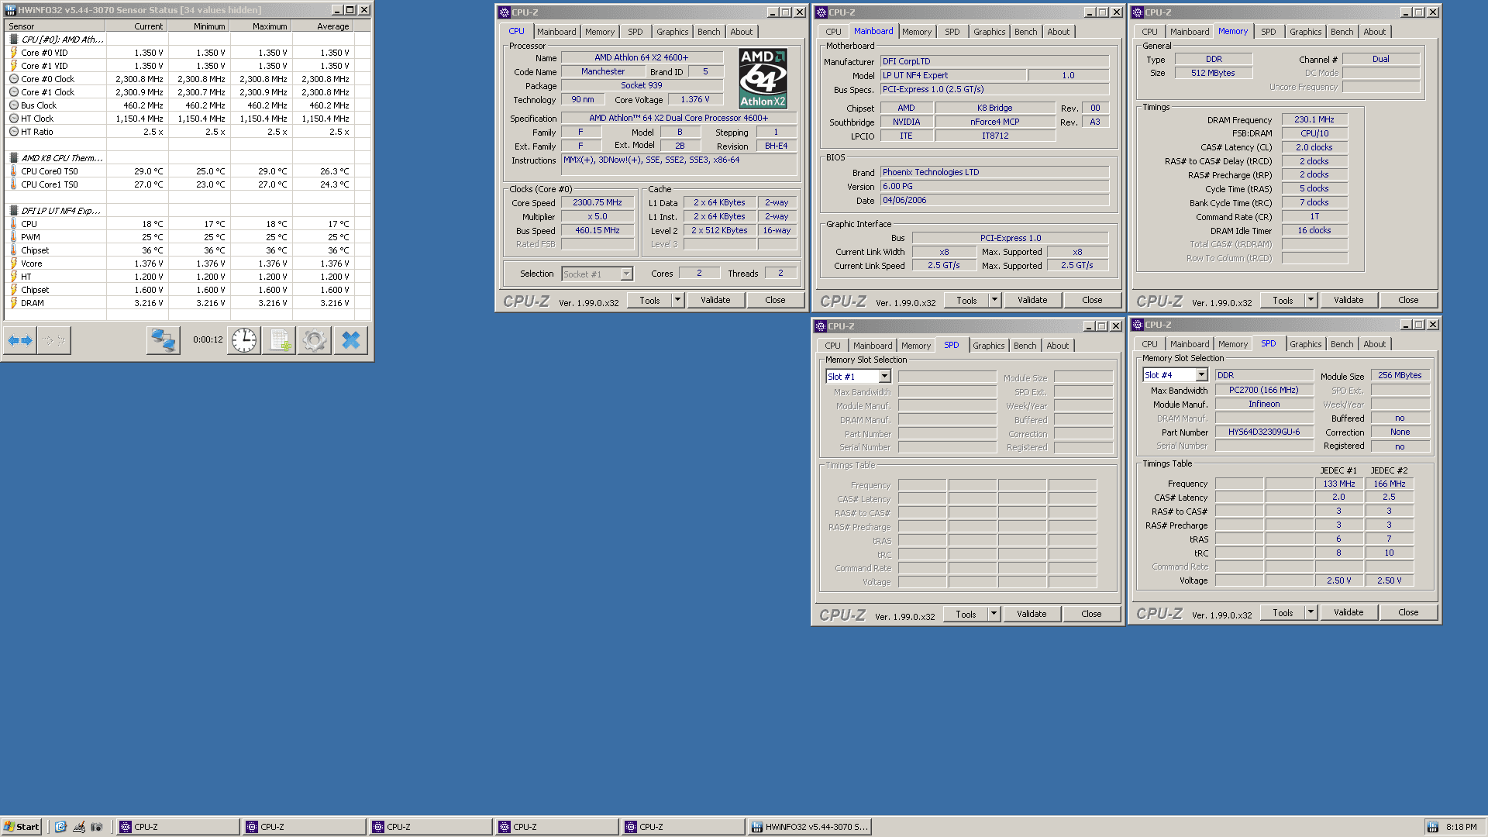
Task: Select the CPU Core0 TS0 temperature row
Action: coord(188,171)
